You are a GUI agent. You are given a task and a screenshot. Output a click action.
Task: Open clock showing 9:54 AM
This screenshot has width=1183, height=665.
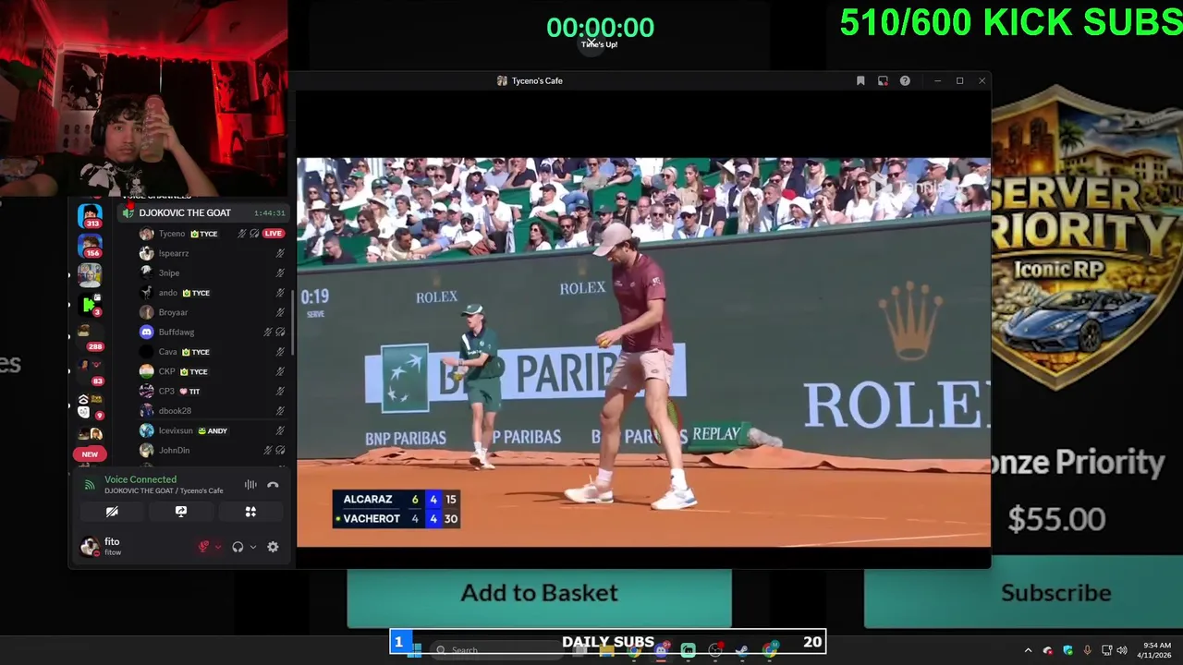click(x=1156, y=650)
